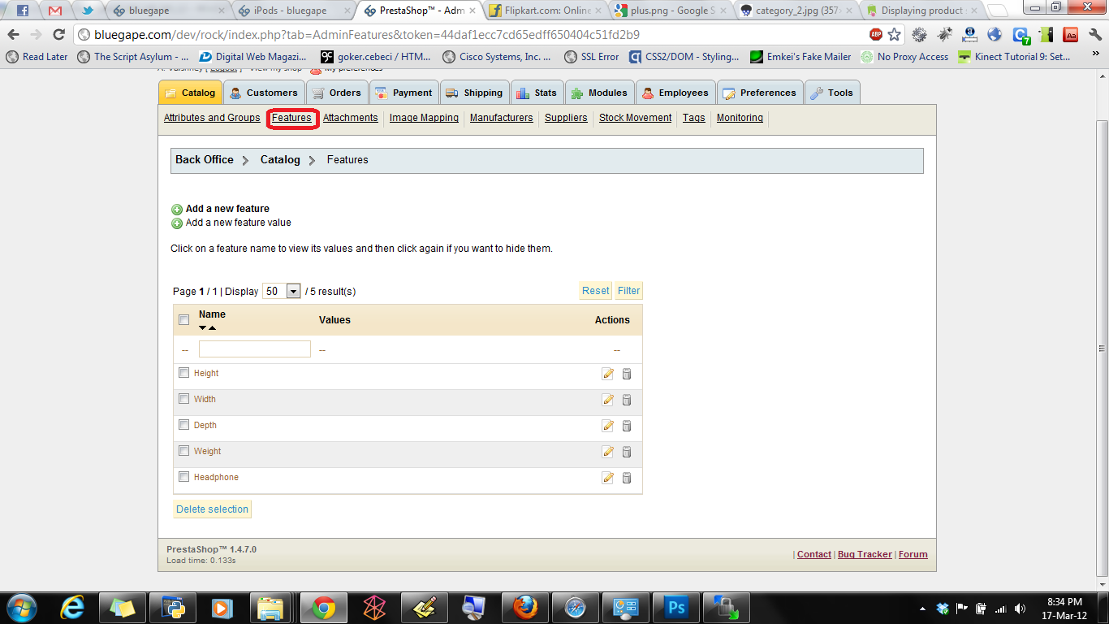
Task: Edit the Height feature with pencil icon
Action: (x=607, y=374)
